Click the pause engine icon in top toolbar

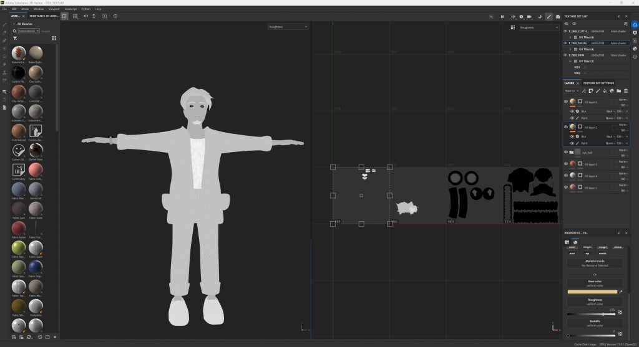pyautogui.click(x=502, y=16)
